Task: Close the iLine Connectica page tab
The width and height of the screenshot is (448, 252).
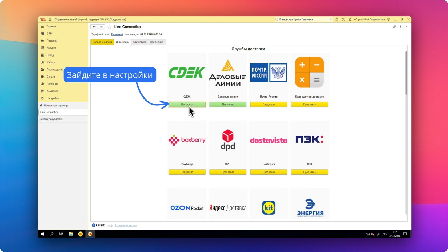Action: [x=406, y=27]
